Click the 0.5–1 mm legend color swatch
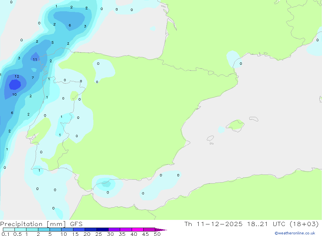The width and height of the screenshot is (322, 236). [21, 230]
